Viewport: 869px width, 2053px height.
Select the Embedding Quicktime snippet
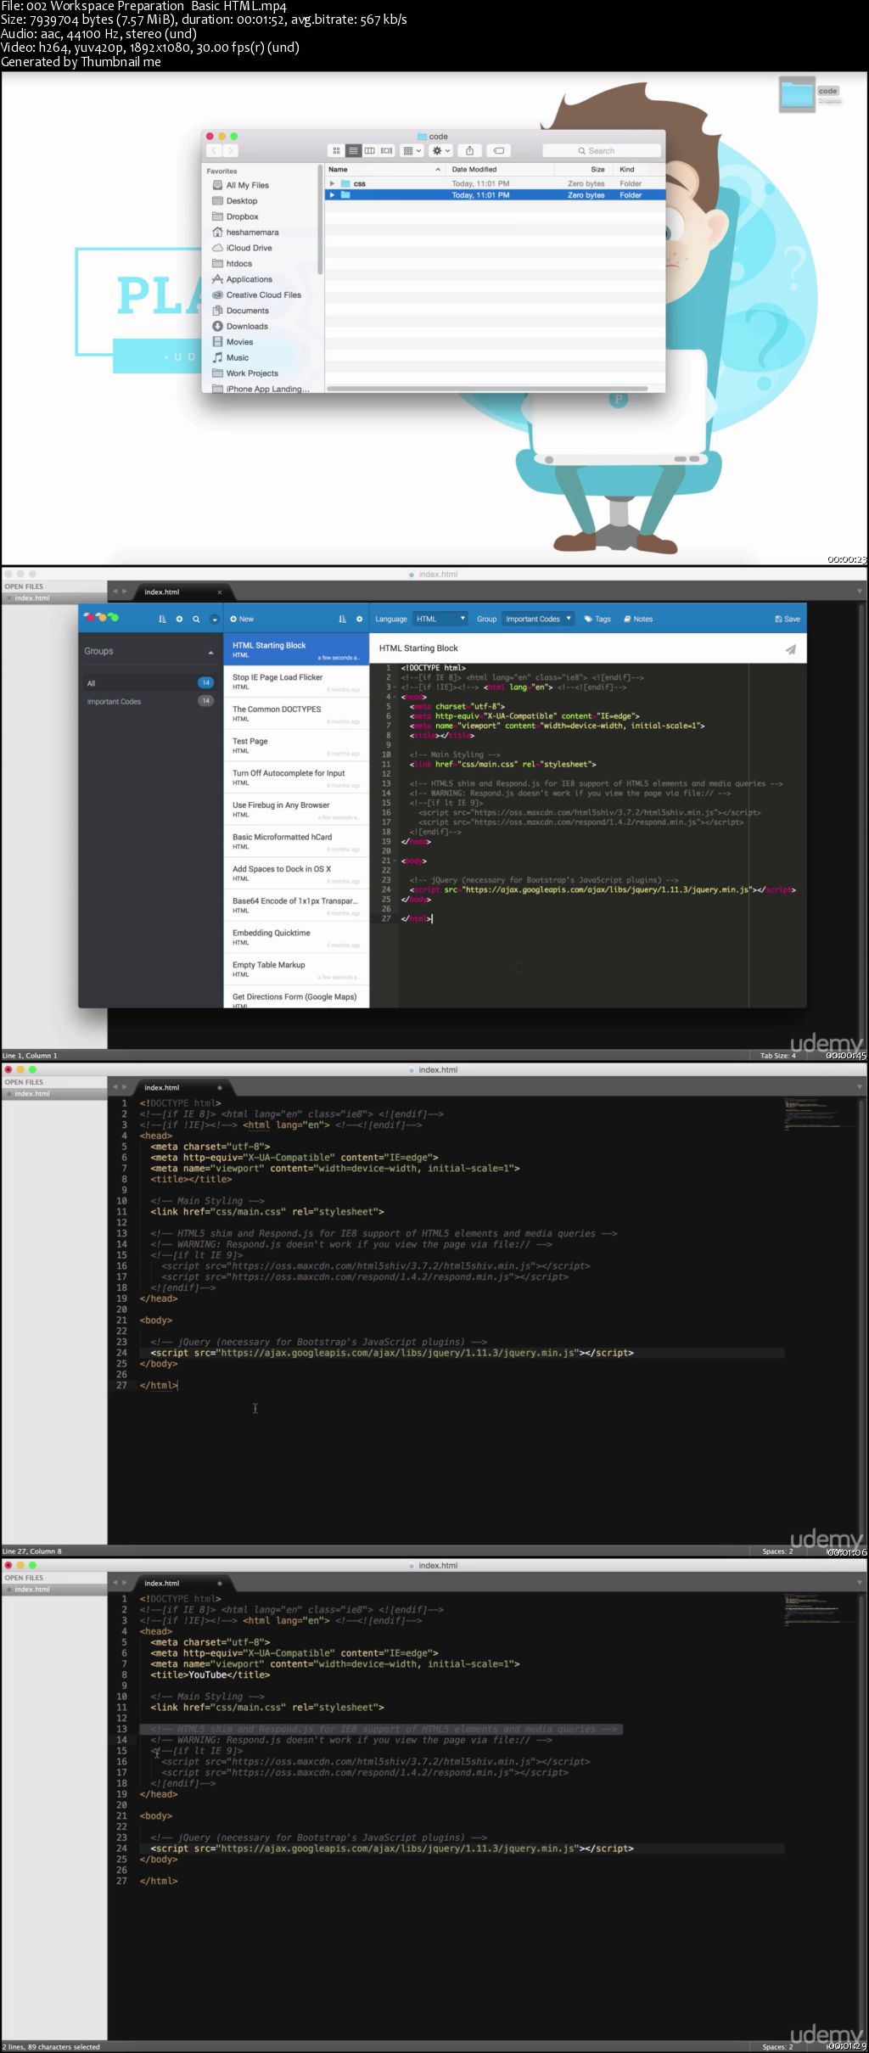click(x=296, y=938)
